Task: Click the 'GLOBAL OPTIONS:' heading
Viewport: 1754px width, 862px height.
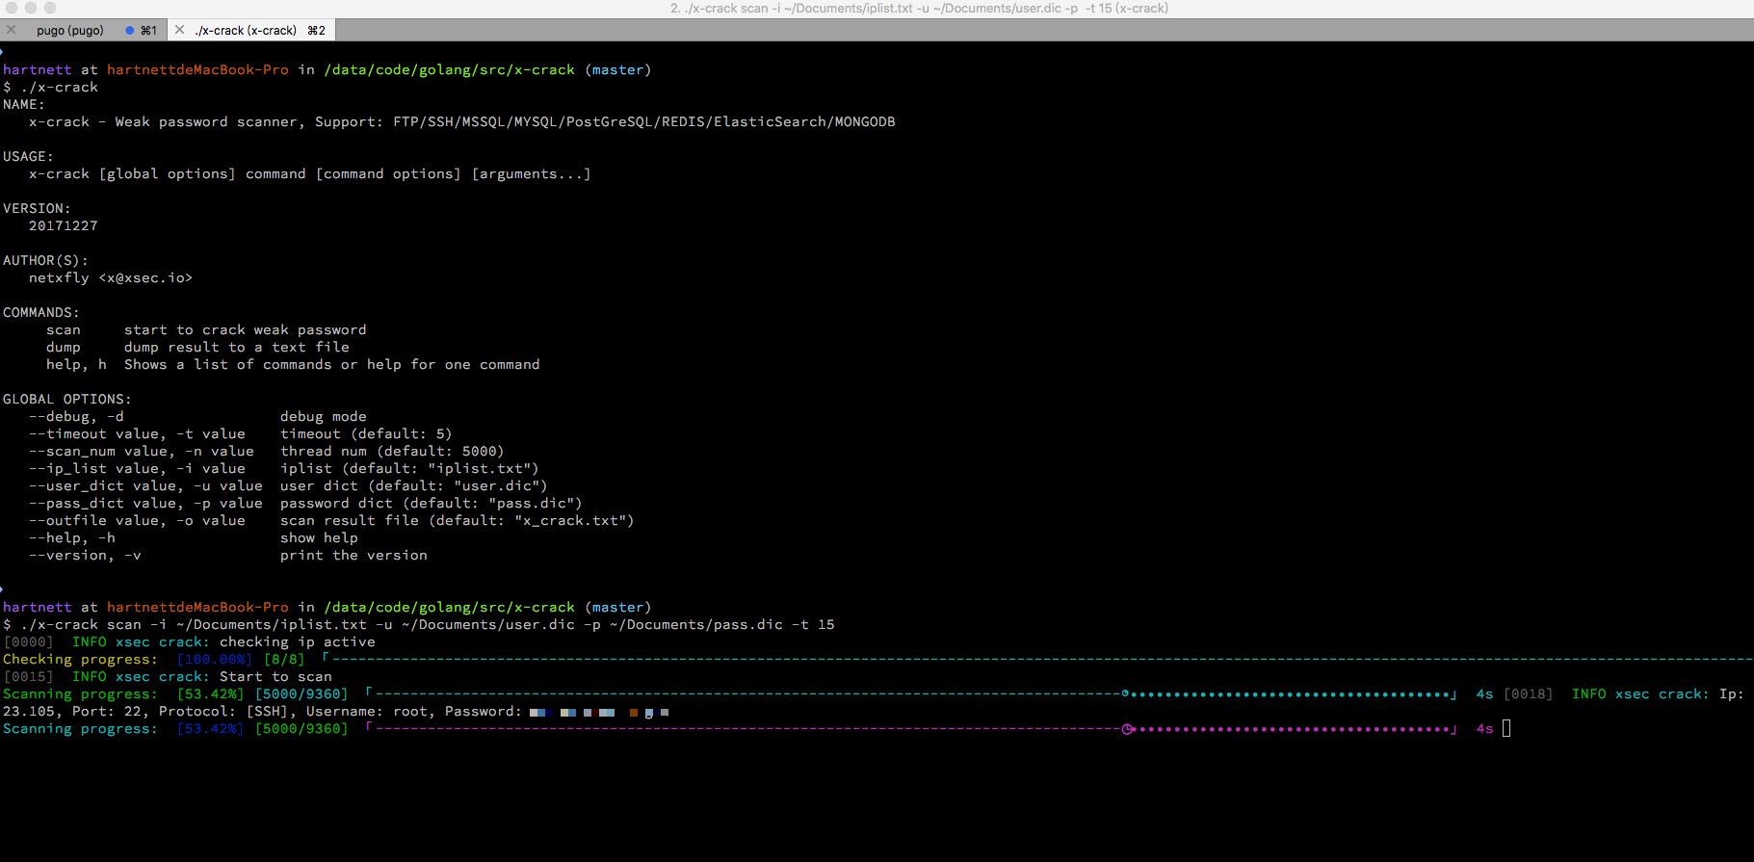Action: click(67, 399)
